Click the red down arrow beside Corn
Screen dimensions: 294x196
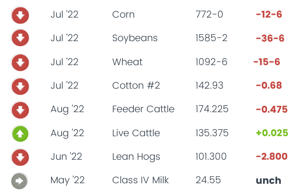point(20,15)
